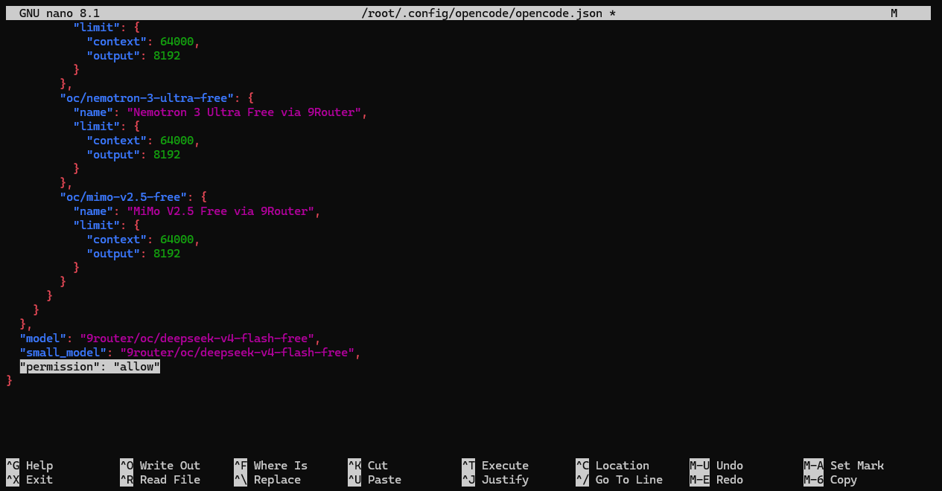This screenshot has width=942, height=491.
Task: Click the "context" key in the Nemotron block
Action: click(x=117, y=141)
